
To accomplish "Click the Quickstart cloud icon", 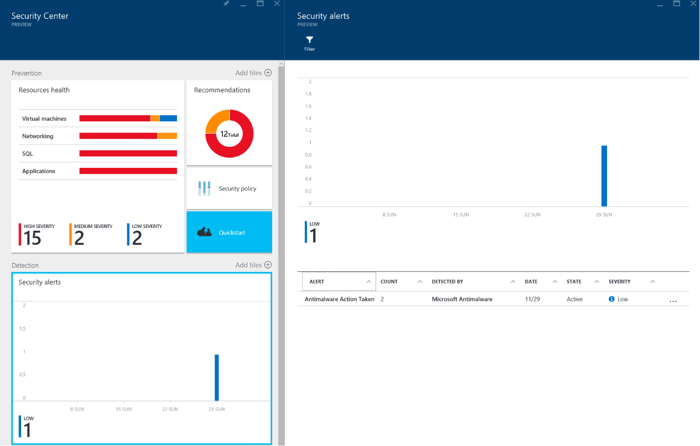I will [204, 232].
